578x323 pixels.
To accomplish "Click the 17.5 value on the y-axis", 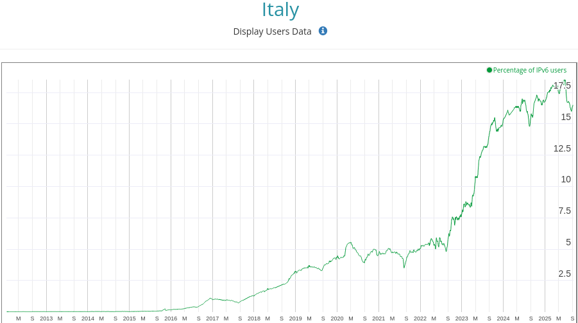I will click(x=562, y=86).
